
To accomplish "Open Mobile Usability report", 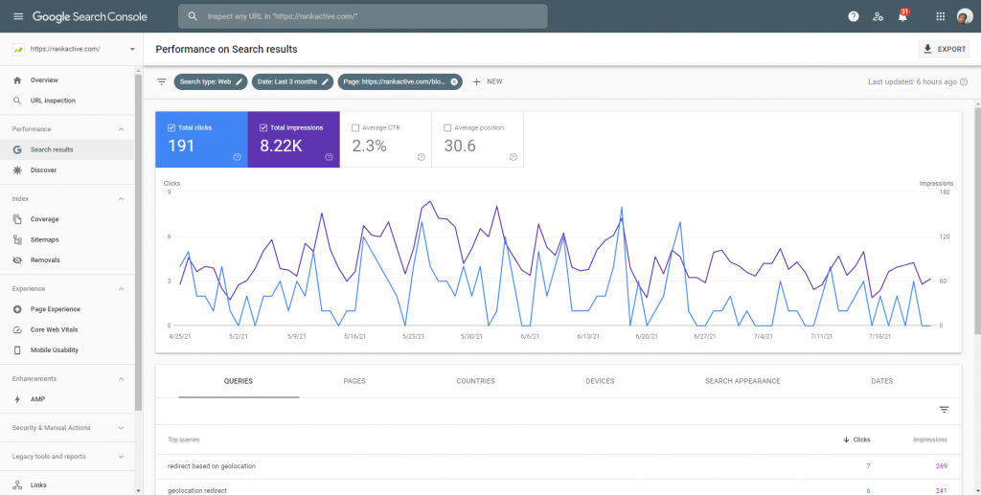I will coord(67,350).
